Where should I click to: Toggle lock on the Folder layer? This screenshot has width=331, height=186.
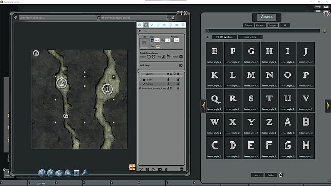(178, 80)
